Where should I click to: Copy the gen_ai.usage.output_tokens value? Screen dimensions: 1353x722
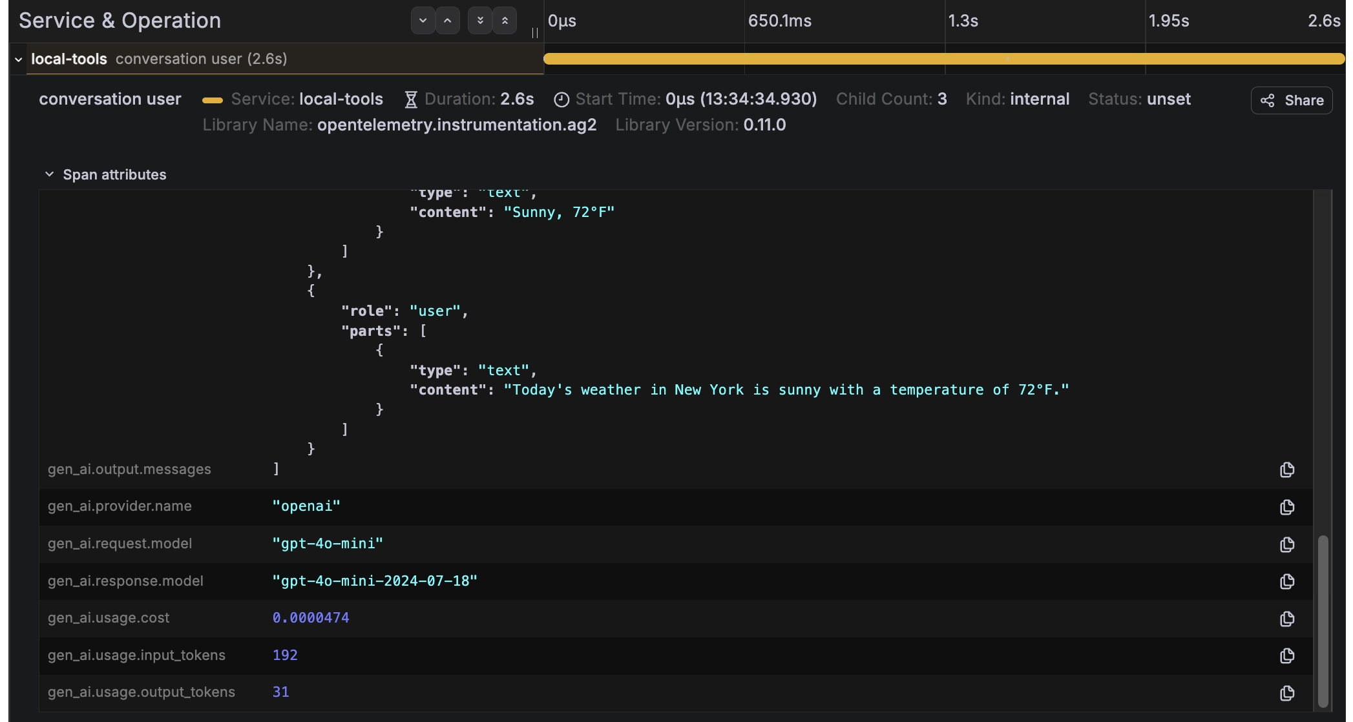pyautogui.click(x=1286, y=693)
